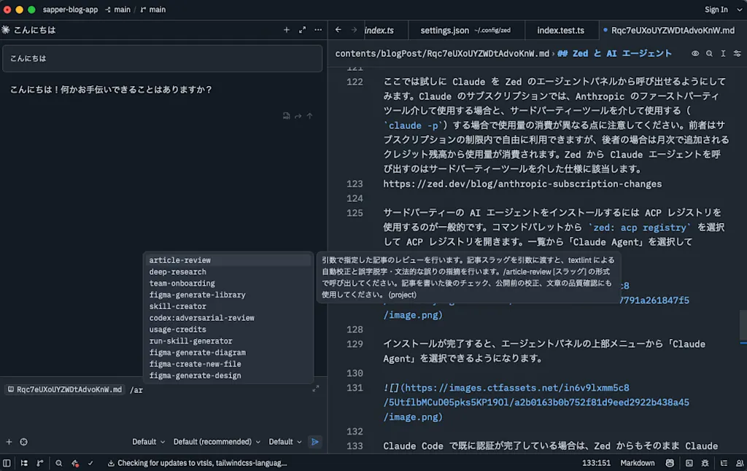
Task: Switch to Rqc7eUXoUYZWDtAdvoKnW.md tab
Action: point(672,30)
